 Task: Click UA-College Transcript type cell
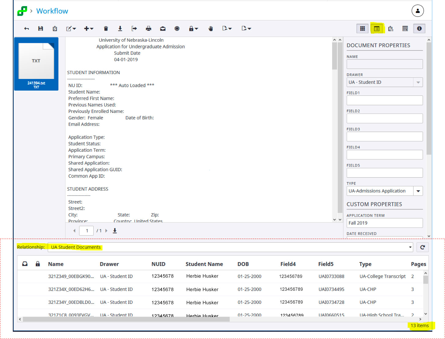pos(383,276)
